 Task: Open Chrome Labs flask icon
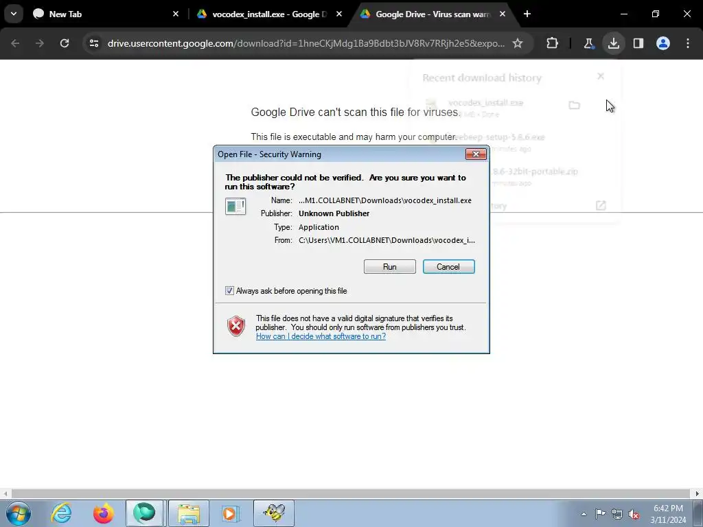588,43
